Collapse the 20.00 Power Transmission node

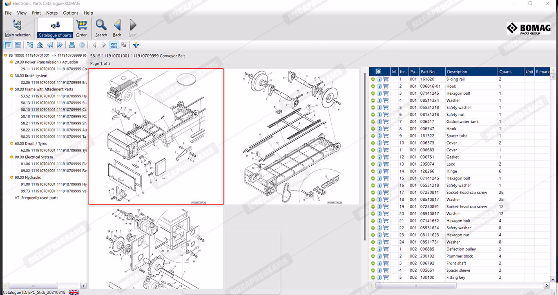[x=11, y=62]
